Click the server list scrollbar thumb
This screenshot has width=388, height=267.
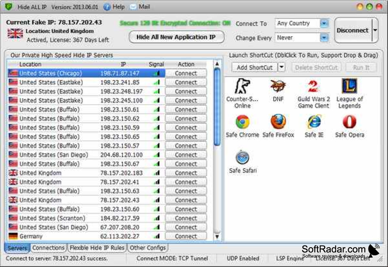[217, 107]
